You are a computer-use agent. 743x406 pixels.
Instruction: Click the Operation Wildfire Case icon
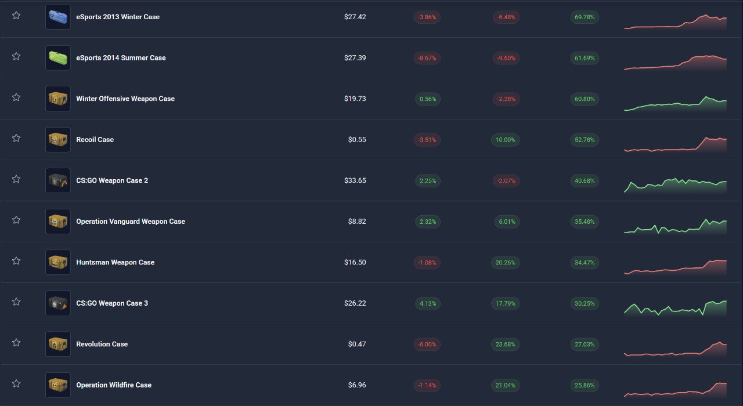(58, 385)
